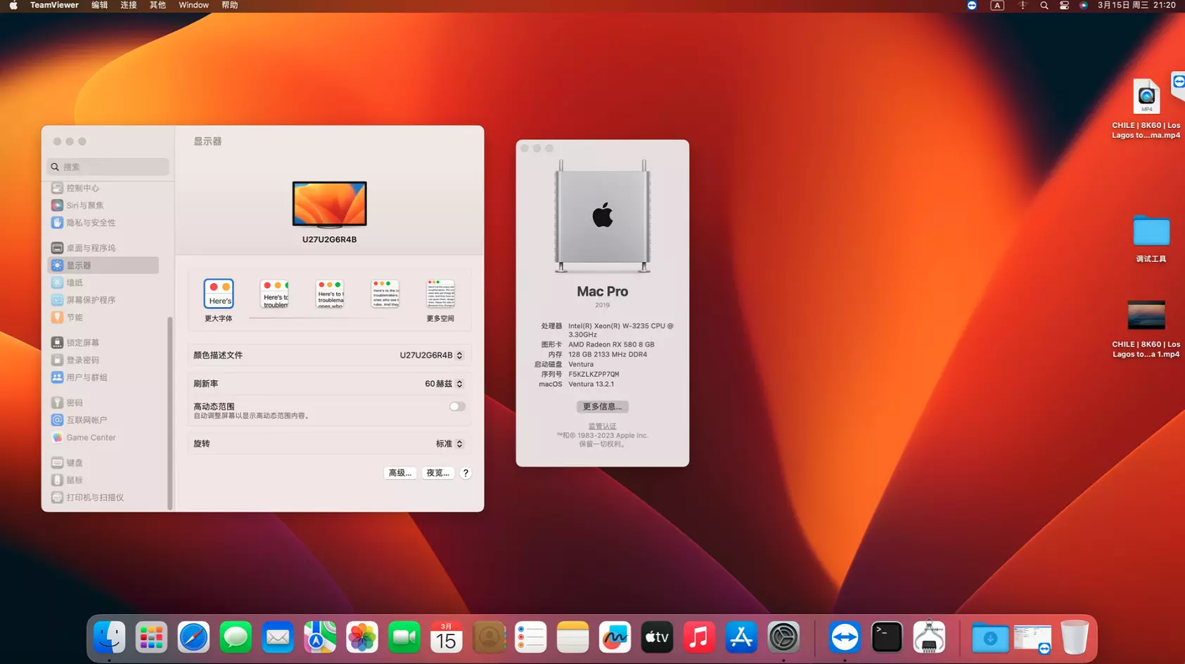Open Game Center in the sidebar

click(90, 437)
